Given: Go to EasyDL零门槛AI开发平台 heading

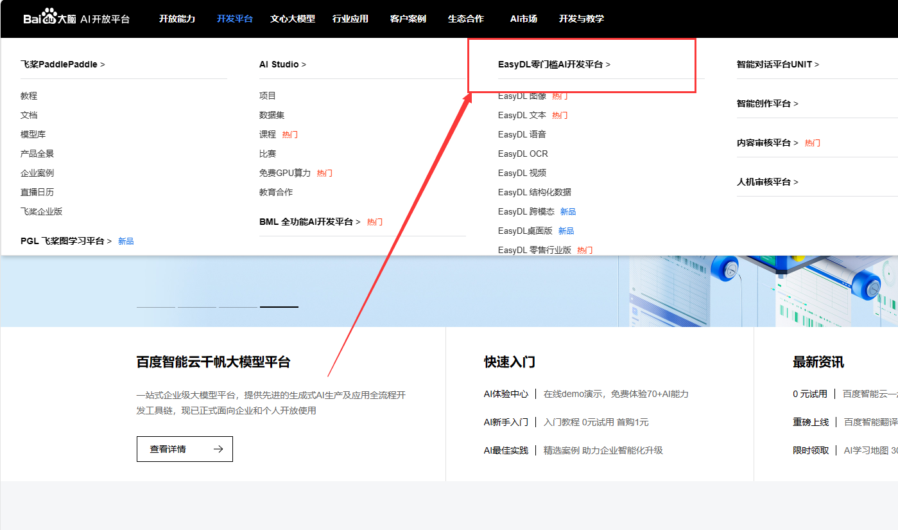Looking at the screenshot, I should pos(555,64).
